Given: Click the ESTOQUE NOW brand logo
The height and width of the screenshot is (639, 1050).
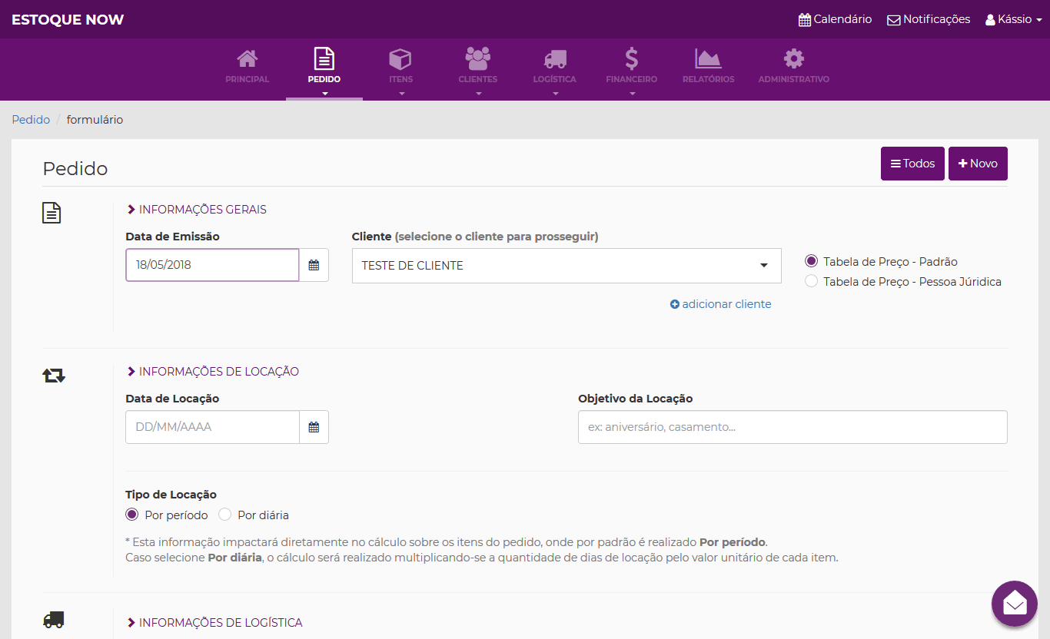Looking at the screenshot, I should tap(68, 20).
